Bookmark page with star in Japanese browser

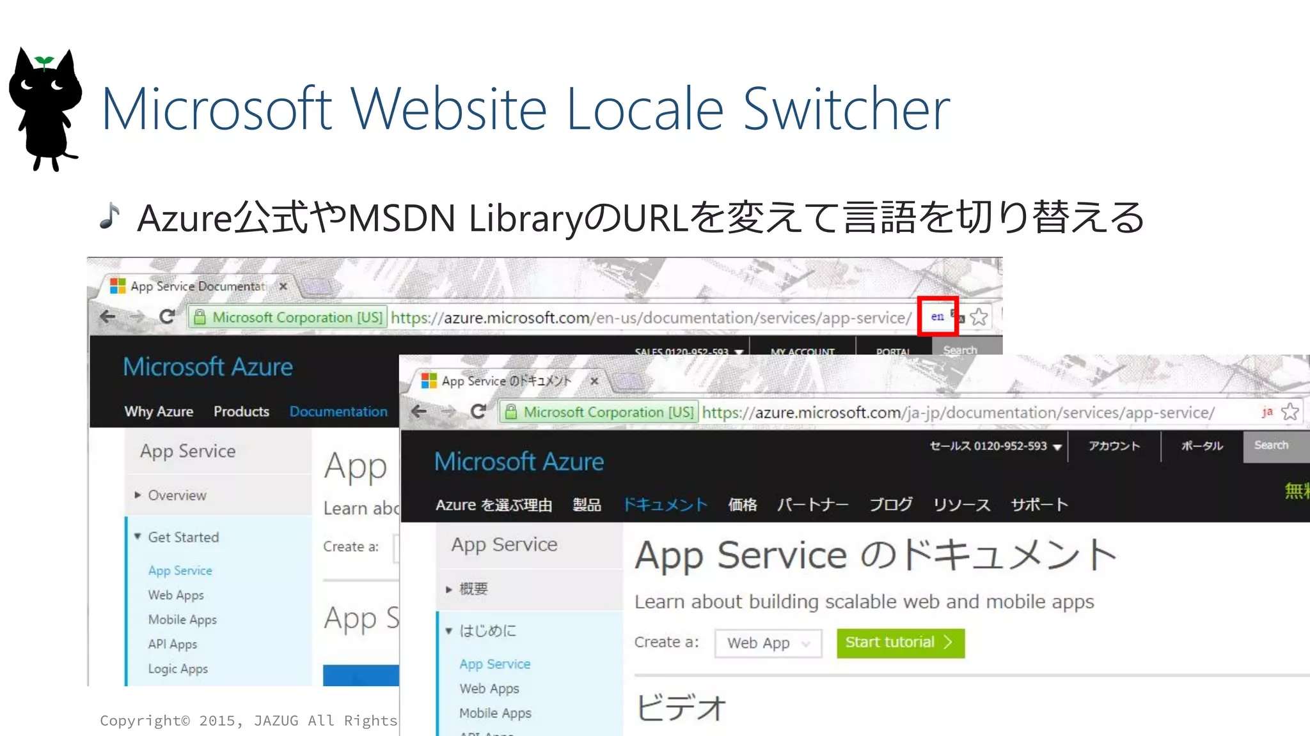click(x=1291, y=412)
